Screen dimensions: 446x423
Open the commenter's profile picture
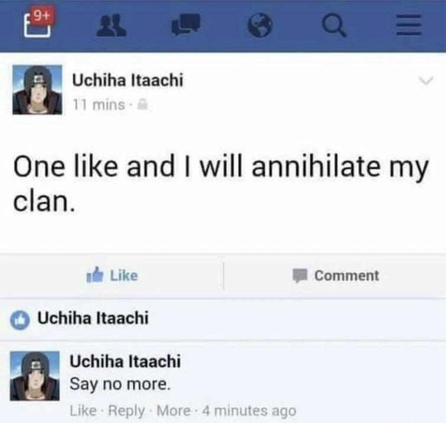[35, 376]
